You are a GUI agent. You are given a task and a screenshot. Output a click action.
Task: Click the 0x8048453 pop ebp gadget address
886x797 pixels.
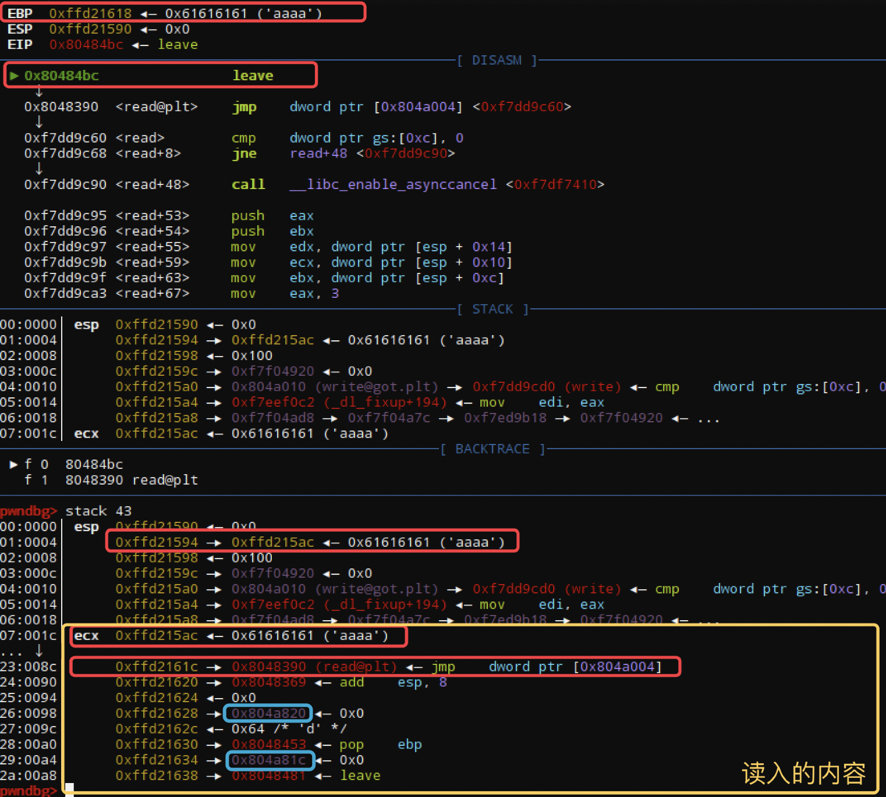[x=268, y=744]
